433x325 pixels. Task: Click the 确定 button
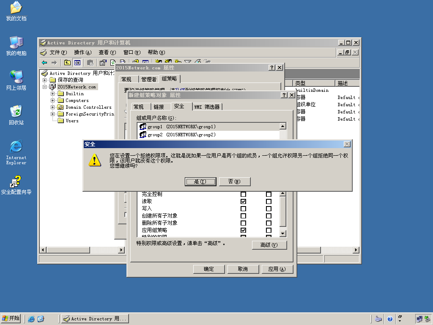click(209, 269)
